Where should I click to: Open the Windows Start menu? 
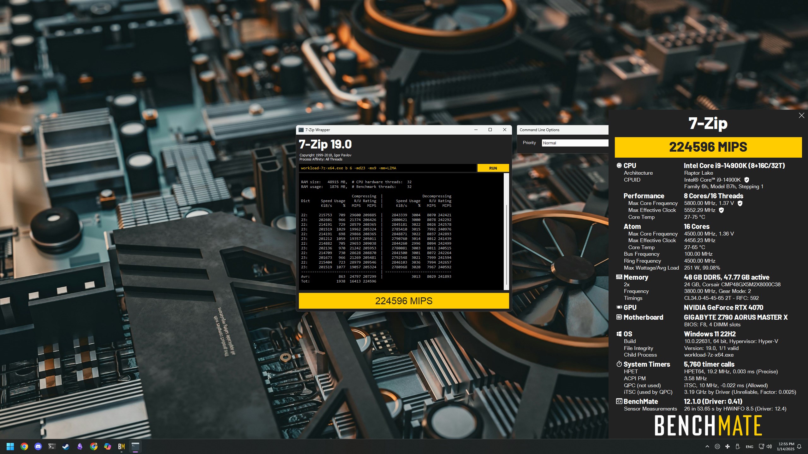pos(10,446)
